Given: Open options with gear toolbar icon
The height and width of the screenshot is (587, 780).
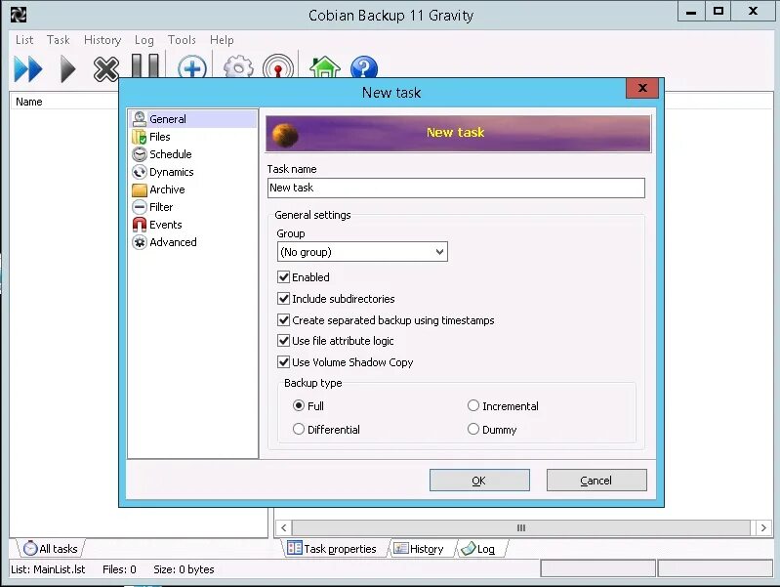Looking at the screenshot, I should tap(238, 66).
